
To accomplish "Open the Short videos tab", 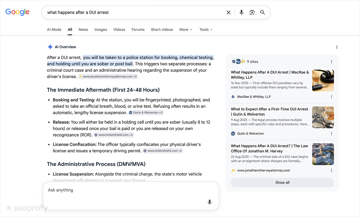I will point(162,30).
